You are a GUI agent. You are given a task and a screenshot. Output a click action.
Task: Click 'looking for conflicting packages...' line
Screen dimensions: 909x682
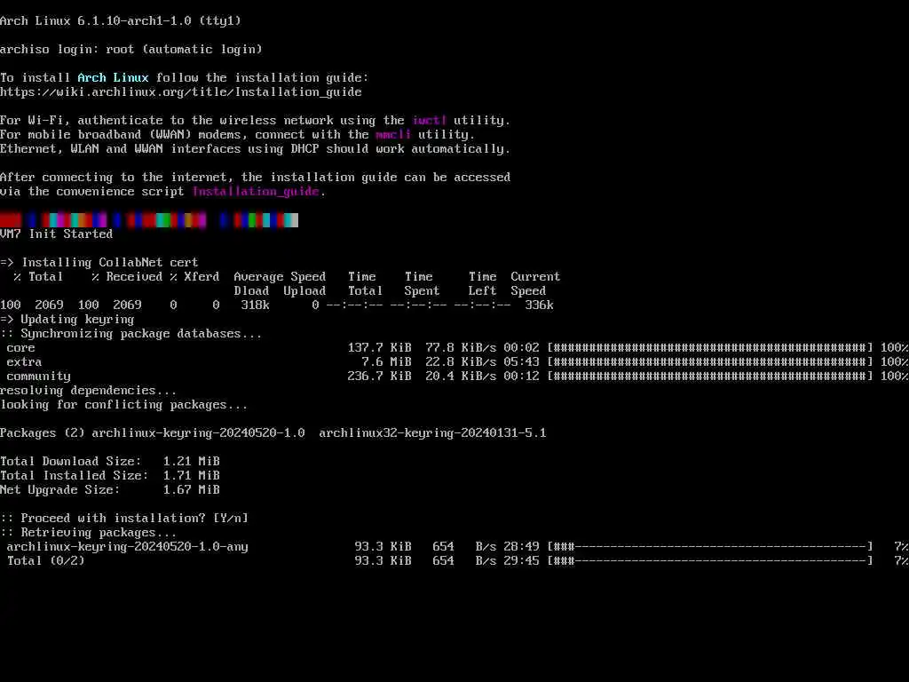click(x=124, y=405)
